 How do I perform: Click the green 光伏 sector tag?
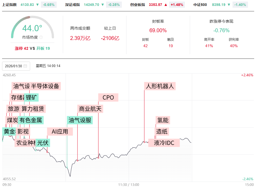point(43,143)
